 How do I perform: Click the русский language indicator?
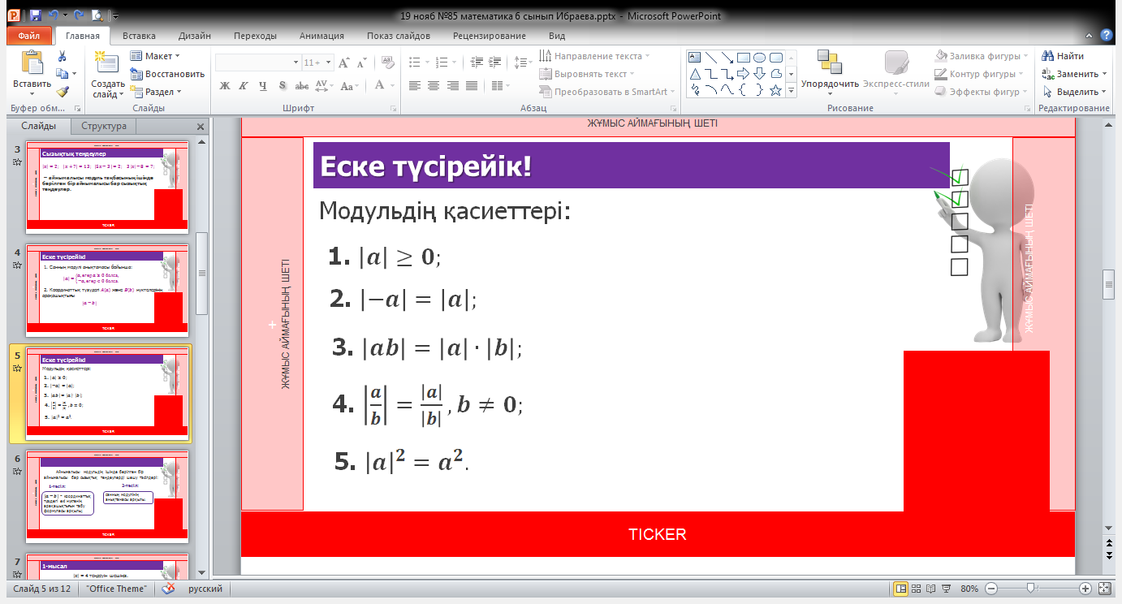point(206,589)
